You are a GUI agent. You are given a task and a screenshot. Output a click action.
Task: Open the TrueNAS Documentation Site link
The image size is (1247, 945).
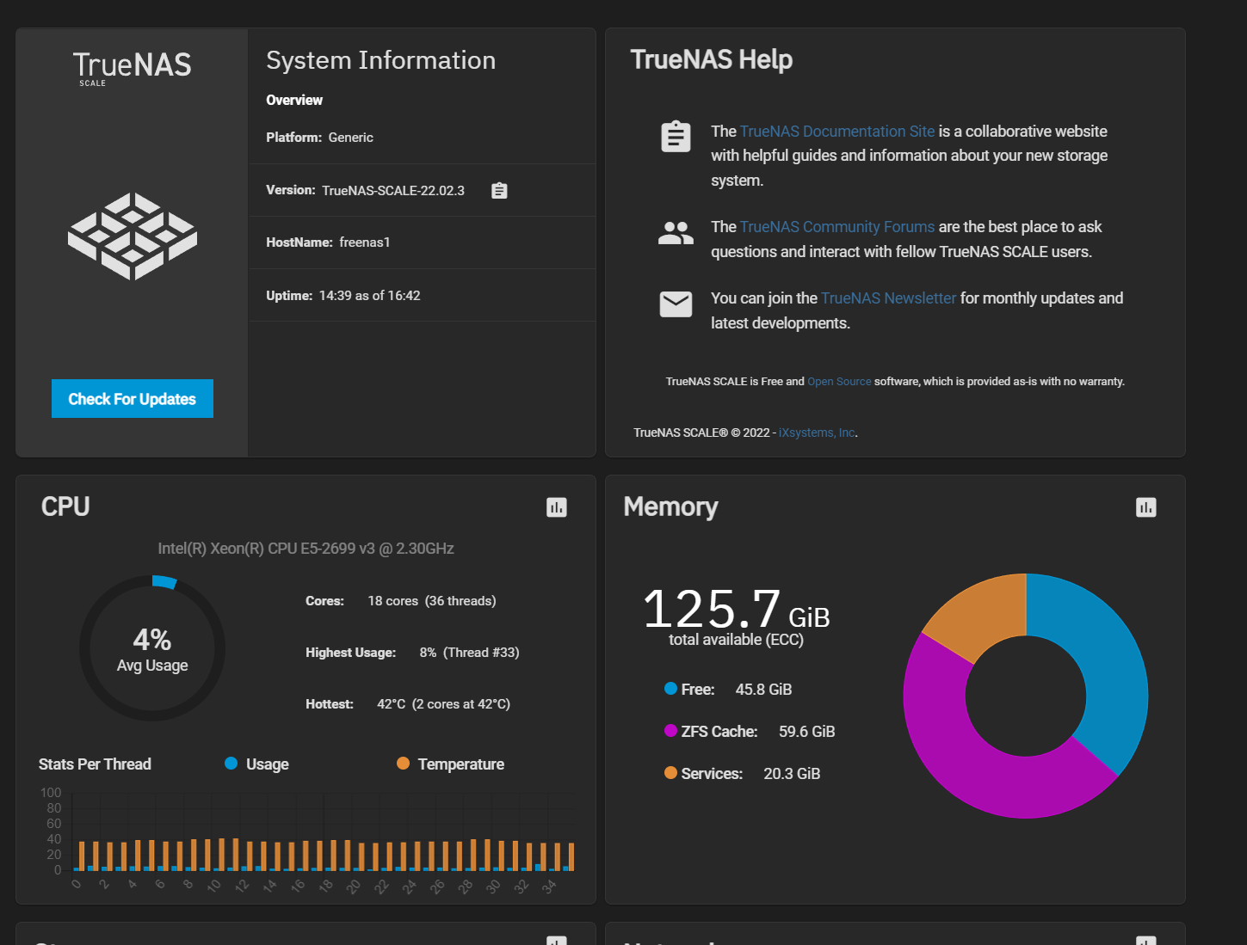point(837,132)
